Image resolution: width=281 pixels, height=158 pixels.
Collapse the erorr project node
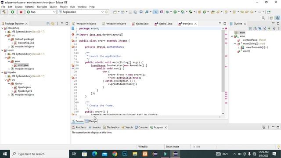click(2, 50)
